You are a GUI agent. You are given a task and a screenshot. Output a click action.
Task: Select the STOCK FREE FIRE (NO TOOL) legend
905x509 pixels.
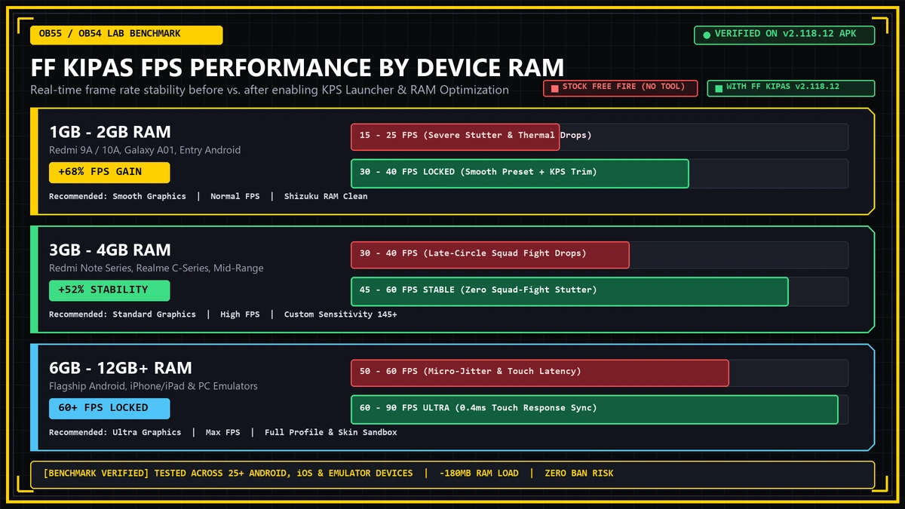pyautogui.click(x=621, y=88)
